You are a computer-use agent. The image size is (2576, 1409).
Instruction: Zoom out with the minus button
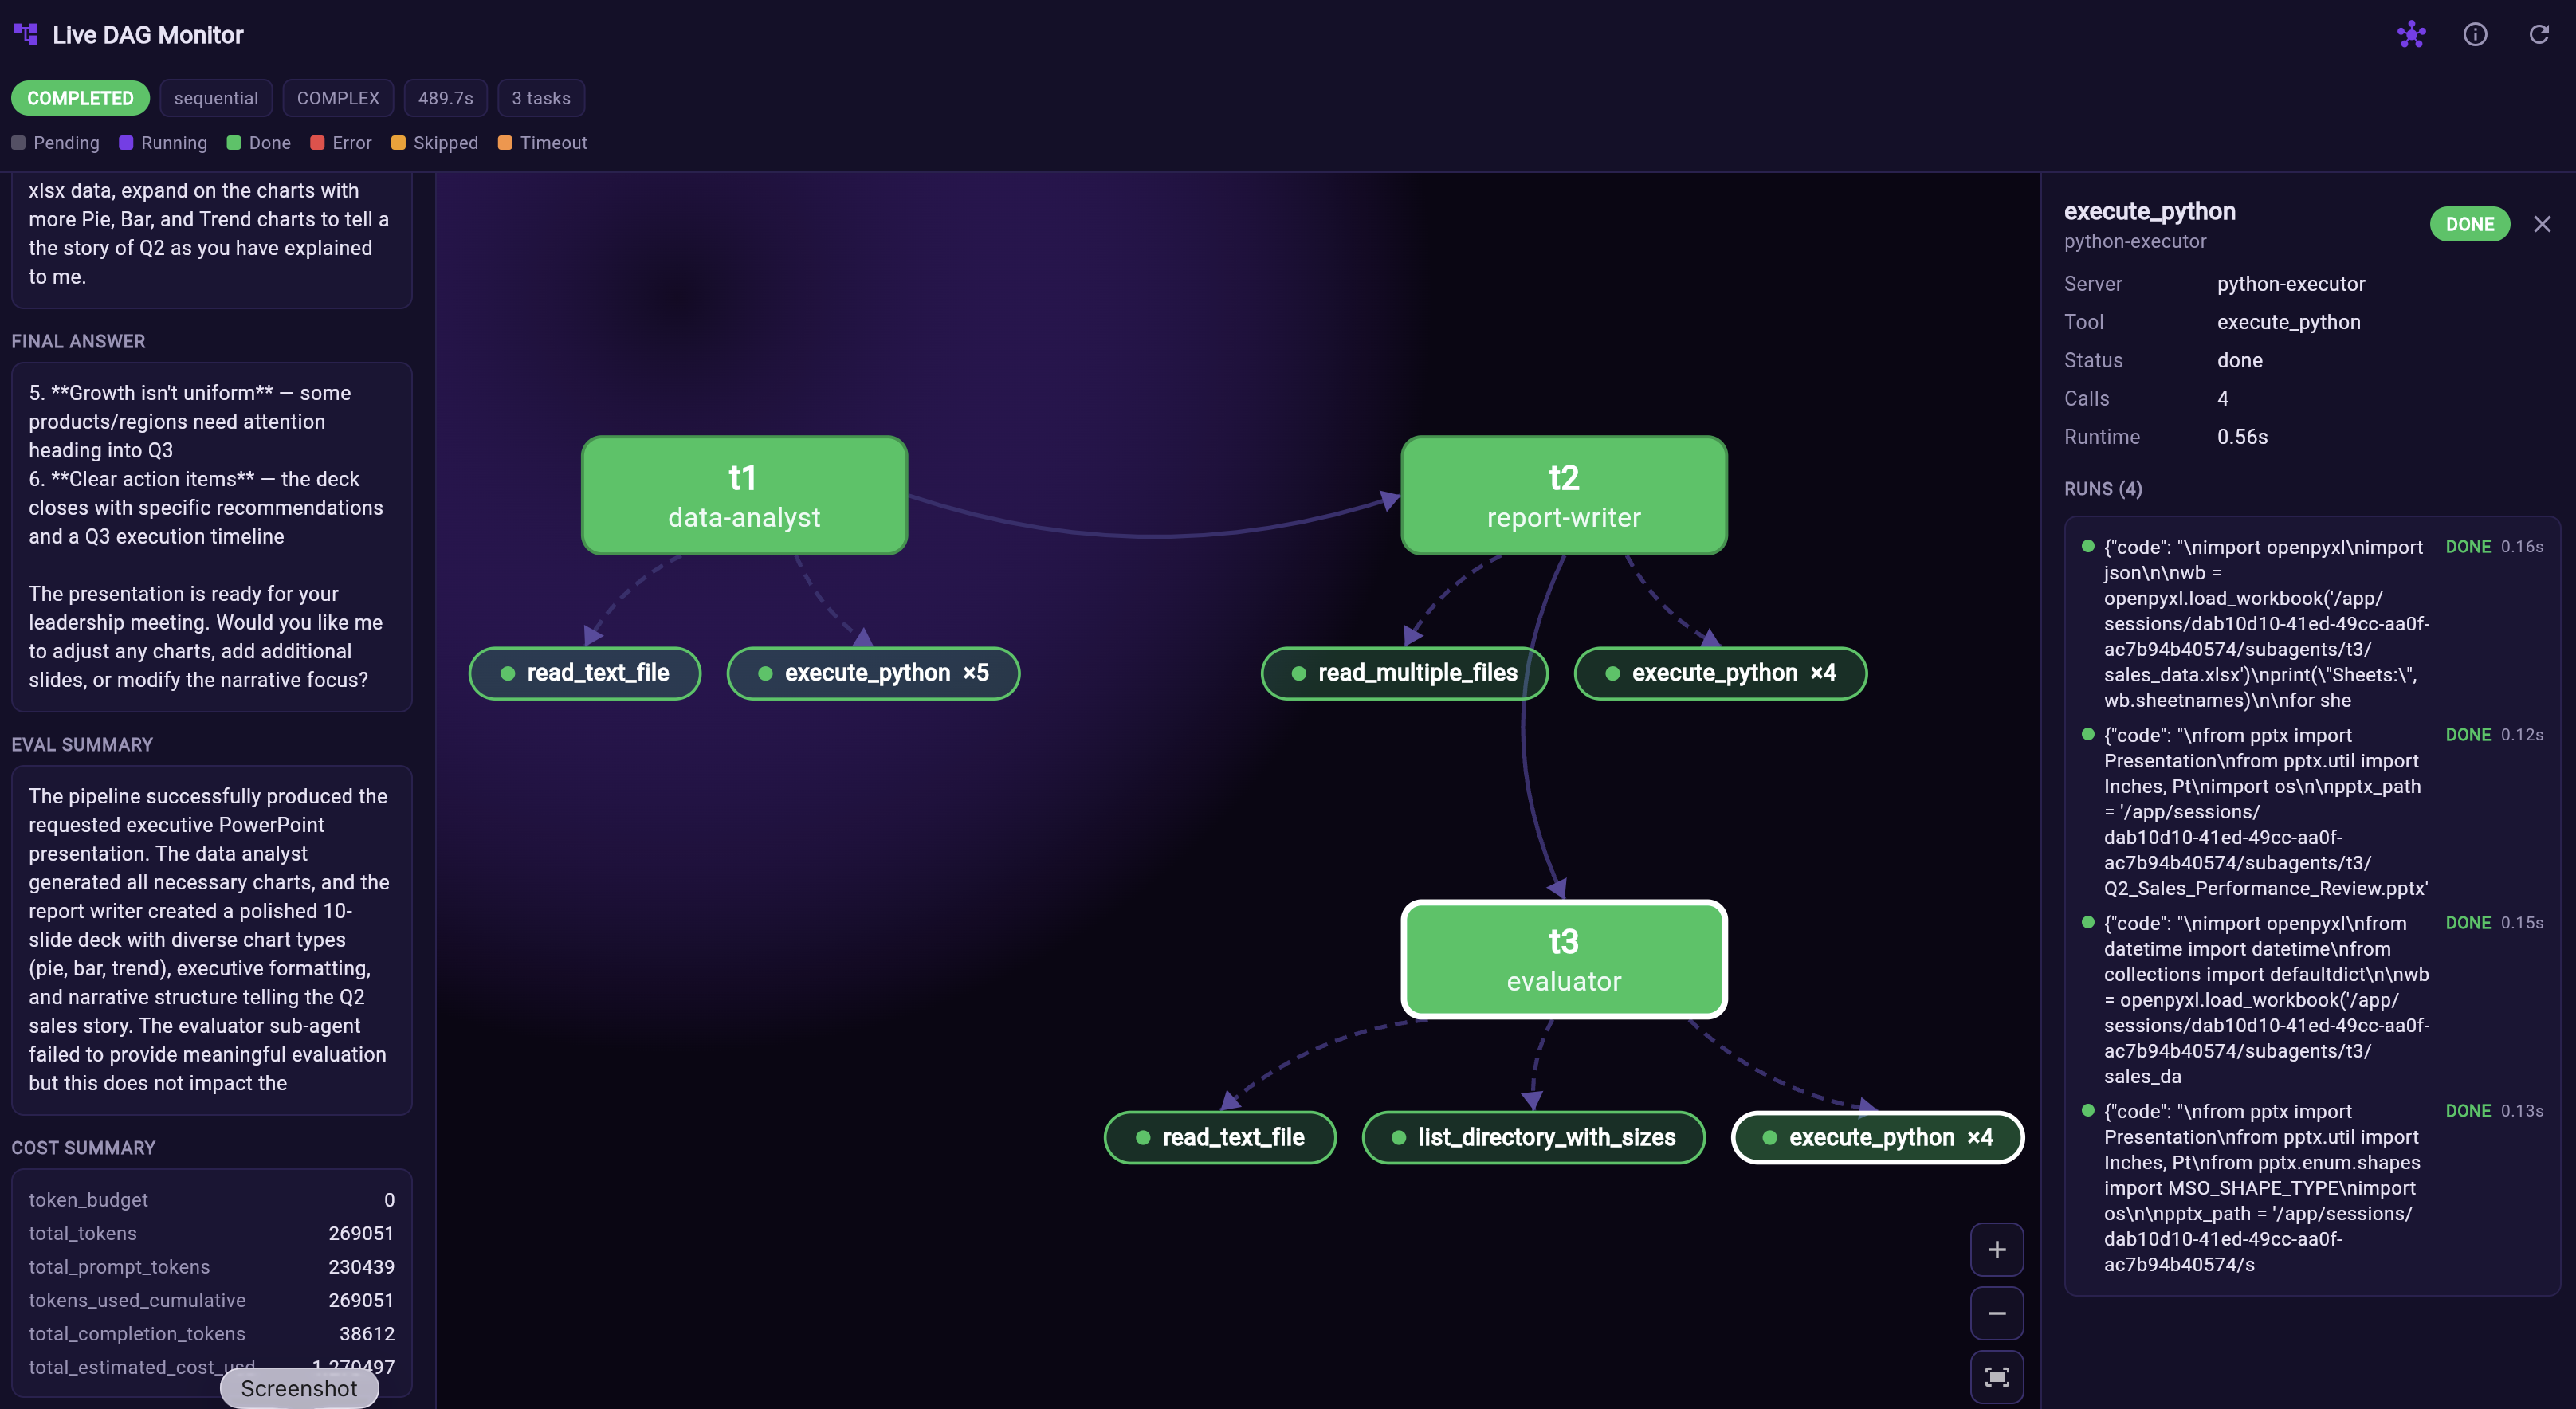(1996, 1313)
